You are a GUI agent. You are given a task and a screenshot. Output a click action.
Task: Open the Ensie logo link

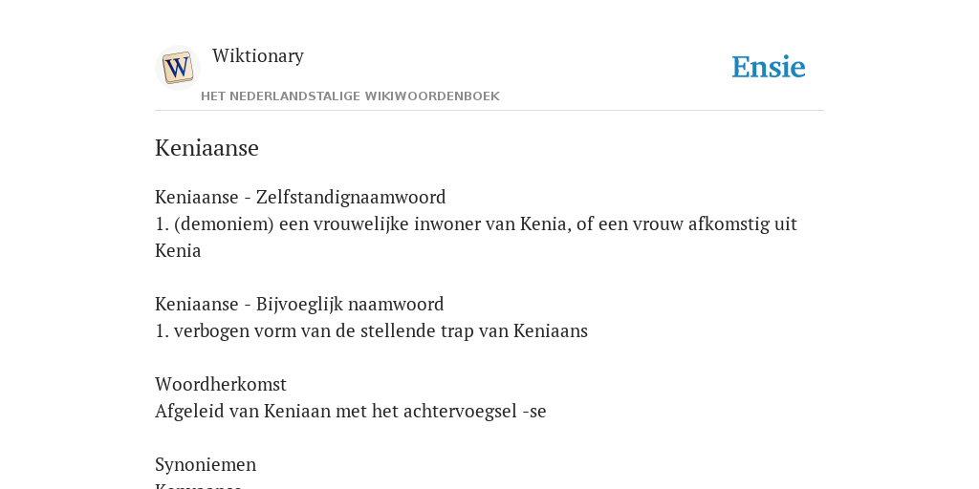[x=768, y=67]
